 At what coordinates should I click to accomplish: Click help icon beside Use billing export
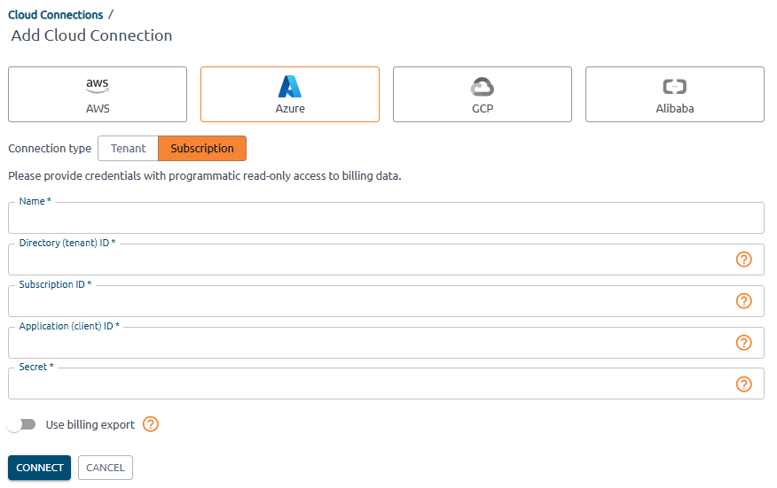(151, 424)
